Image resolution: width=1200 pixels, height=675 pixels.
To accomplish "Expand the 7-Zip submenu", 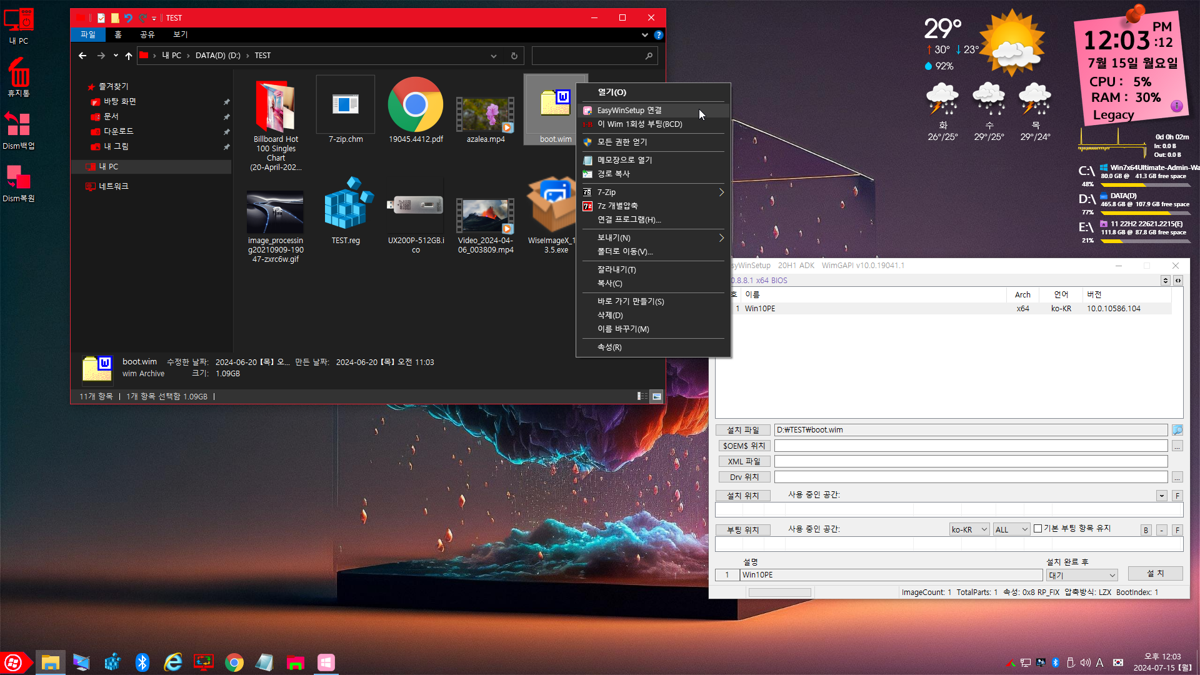I will (x=653, y=192).
